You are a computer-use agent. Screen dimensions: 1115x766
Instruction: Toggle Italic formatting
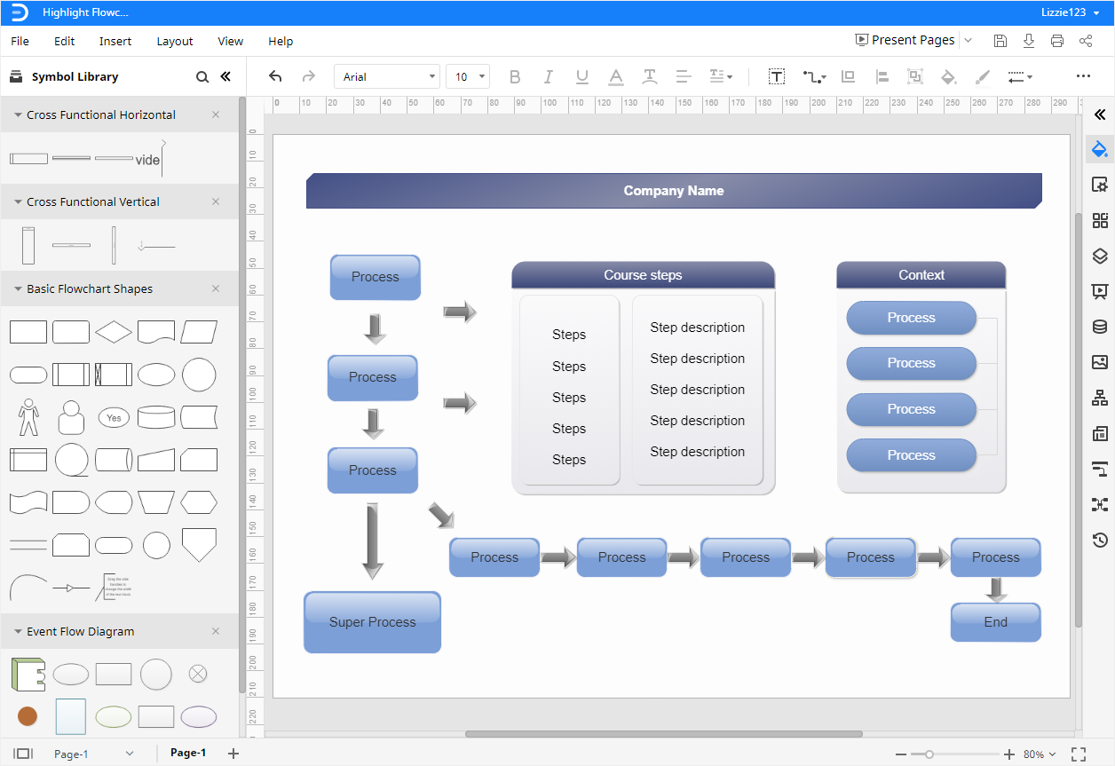pyautogui.click(x=549, y=76)
